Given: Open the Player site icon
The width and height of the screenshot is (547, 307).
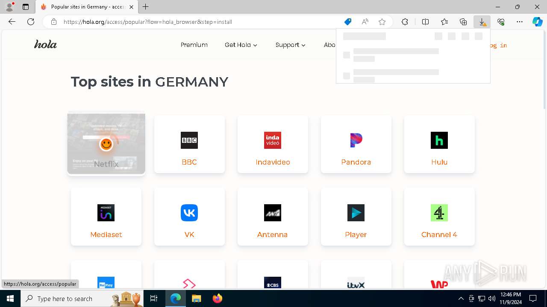Looking at the screenshot, I should point(356,213).
